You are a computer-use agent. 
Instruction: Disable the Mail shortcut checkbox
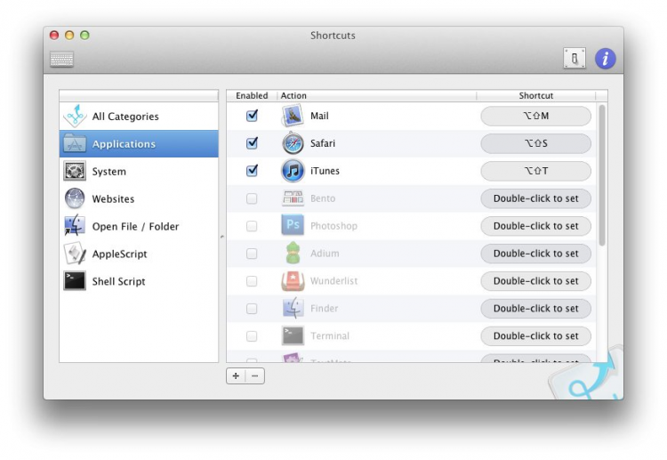[x=252, y=116]
